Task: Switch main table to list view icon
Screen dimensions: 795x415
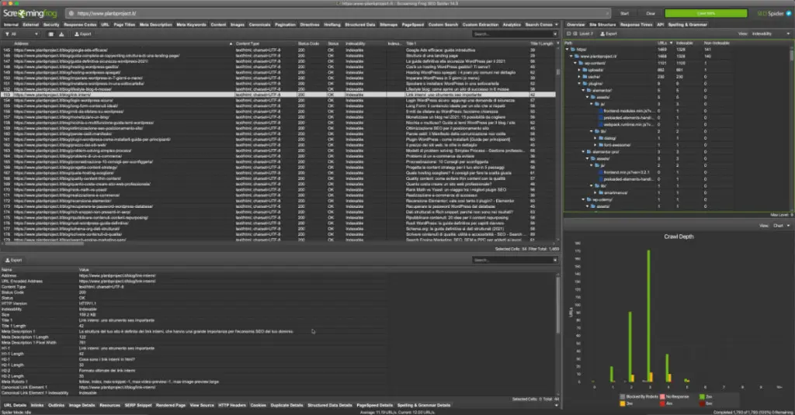Action: [50, 34]
